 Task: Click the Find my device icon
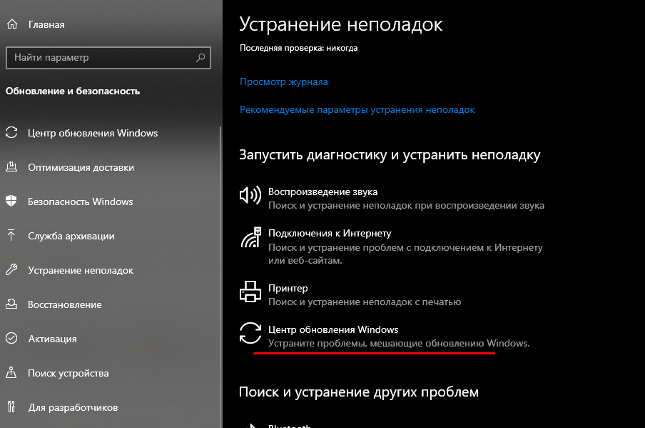coord(11,372)
